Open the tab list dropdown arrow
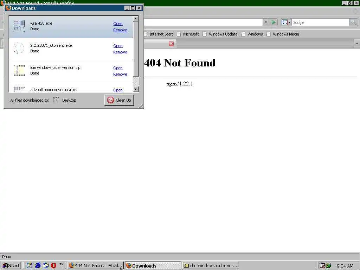 pyautogui.click(x=357, y=43)
